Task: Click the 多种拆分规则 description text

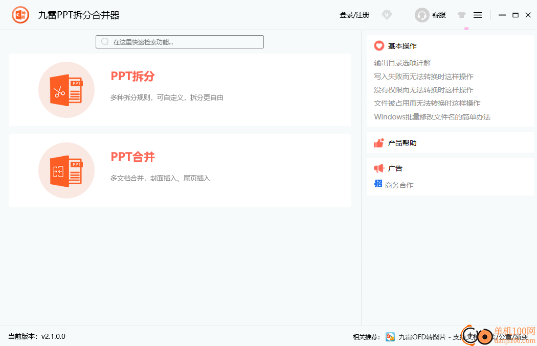Action: pos(167,97)
